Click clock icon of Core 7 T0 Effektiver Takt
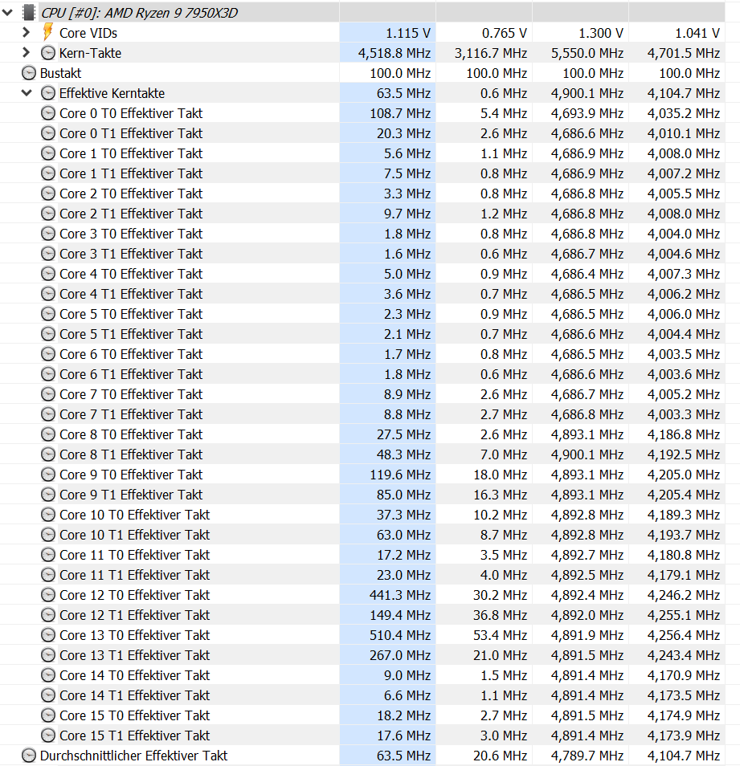This screenshot has height=766, width=740. 48,393
